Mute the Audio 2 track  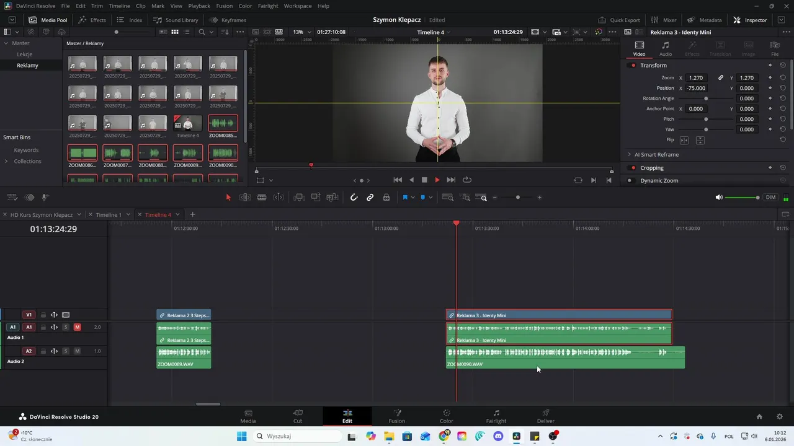77,351
